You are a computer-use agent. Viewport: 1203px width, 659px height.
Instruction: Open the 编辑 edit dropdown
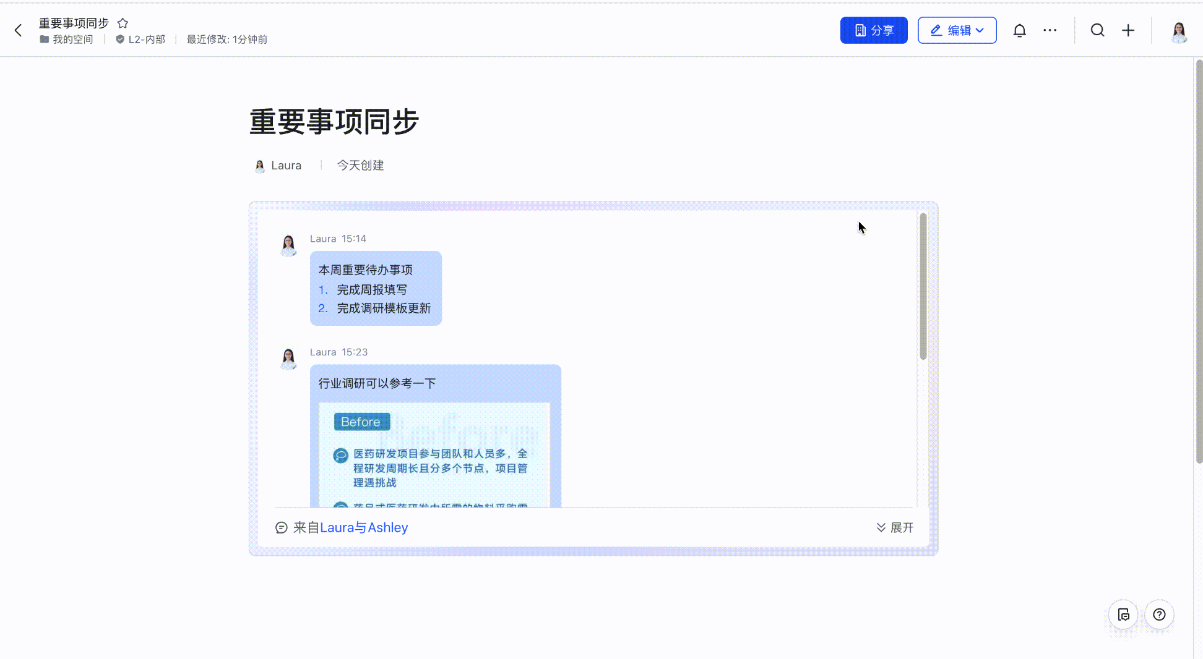click(x=957, y=30)
